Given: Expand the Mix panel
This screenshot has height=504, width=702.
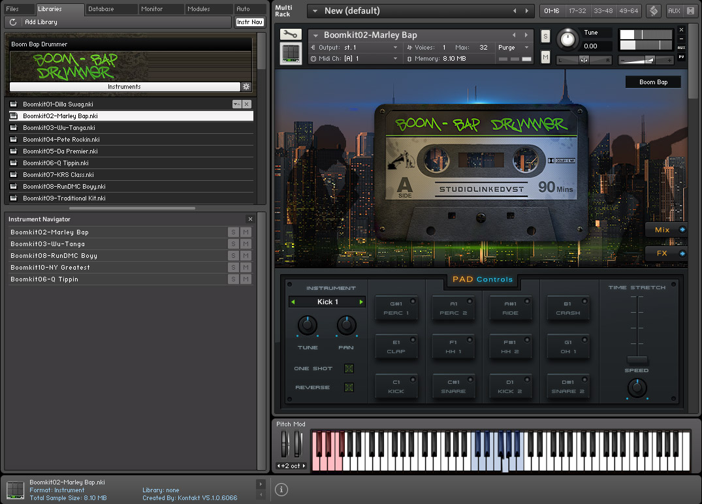Looking at the screenshot, I should [667, 230].
